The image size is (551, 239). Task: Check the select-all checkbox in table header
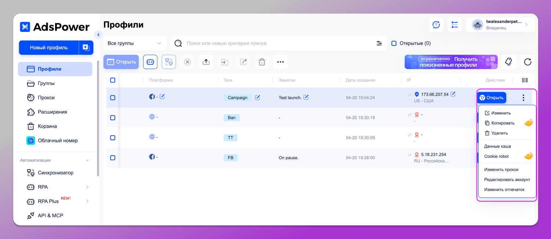[x=113, y=80]
